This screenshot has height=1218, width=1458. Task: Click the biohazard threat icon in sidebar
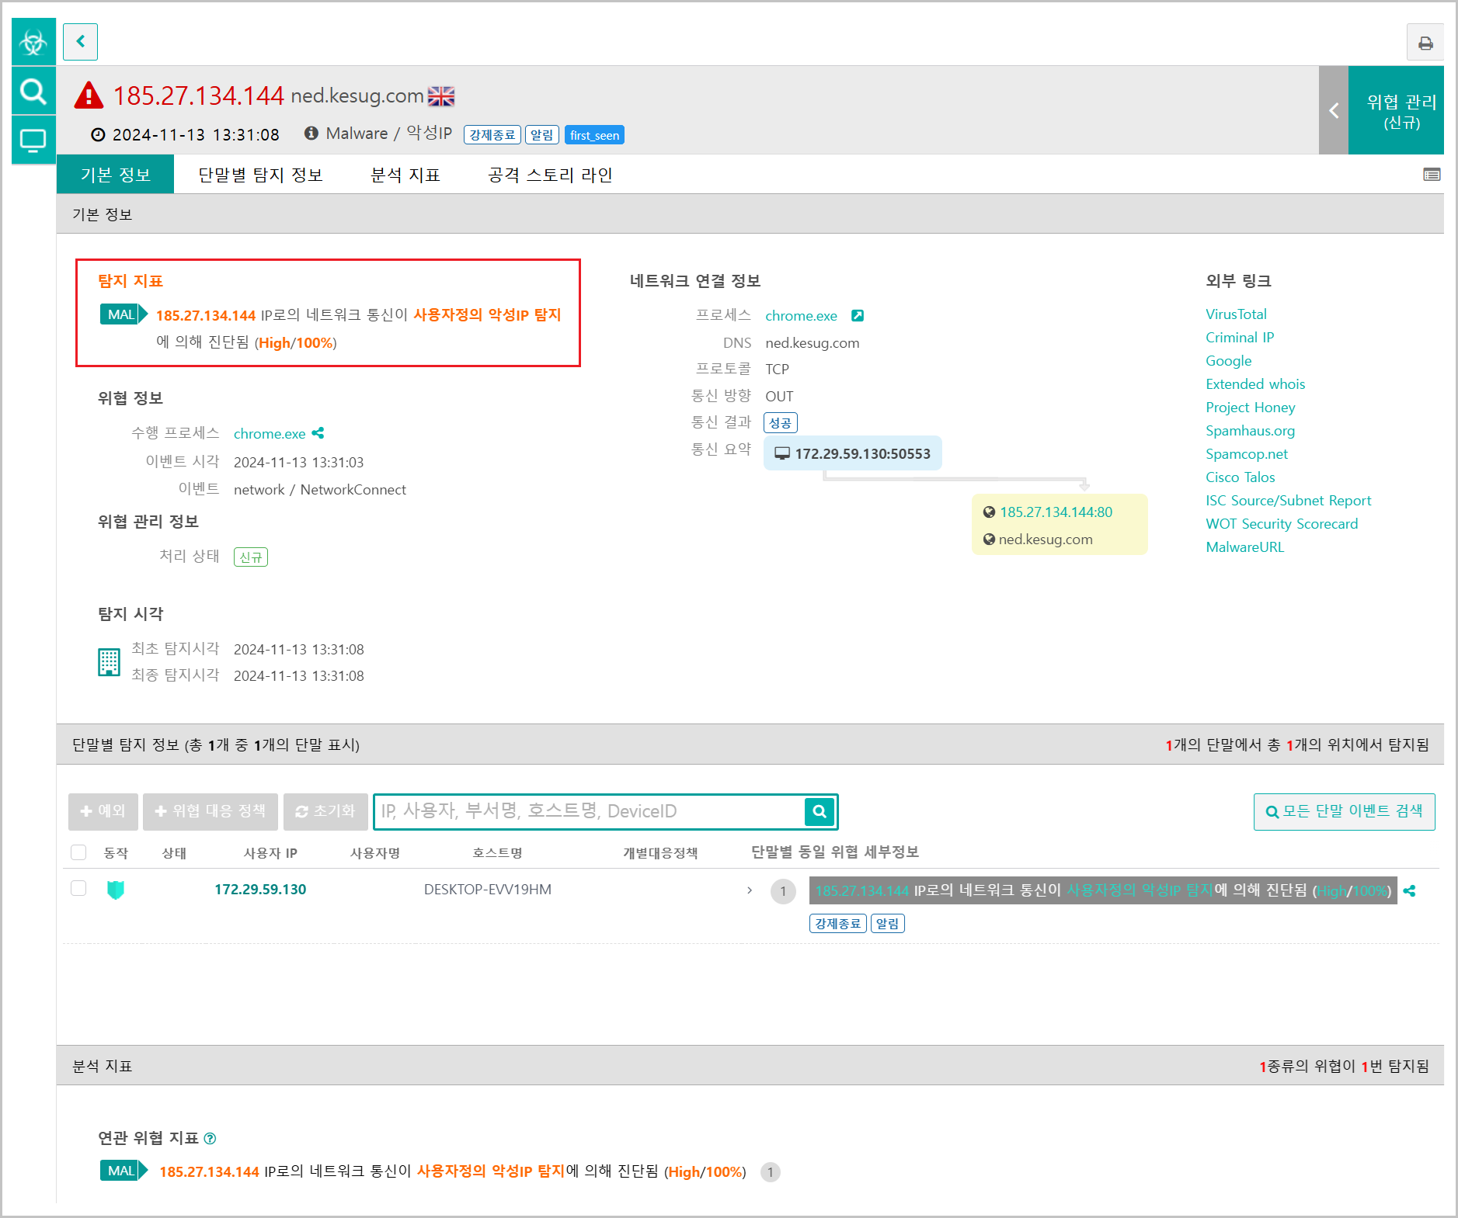click(x=33, y=41)
